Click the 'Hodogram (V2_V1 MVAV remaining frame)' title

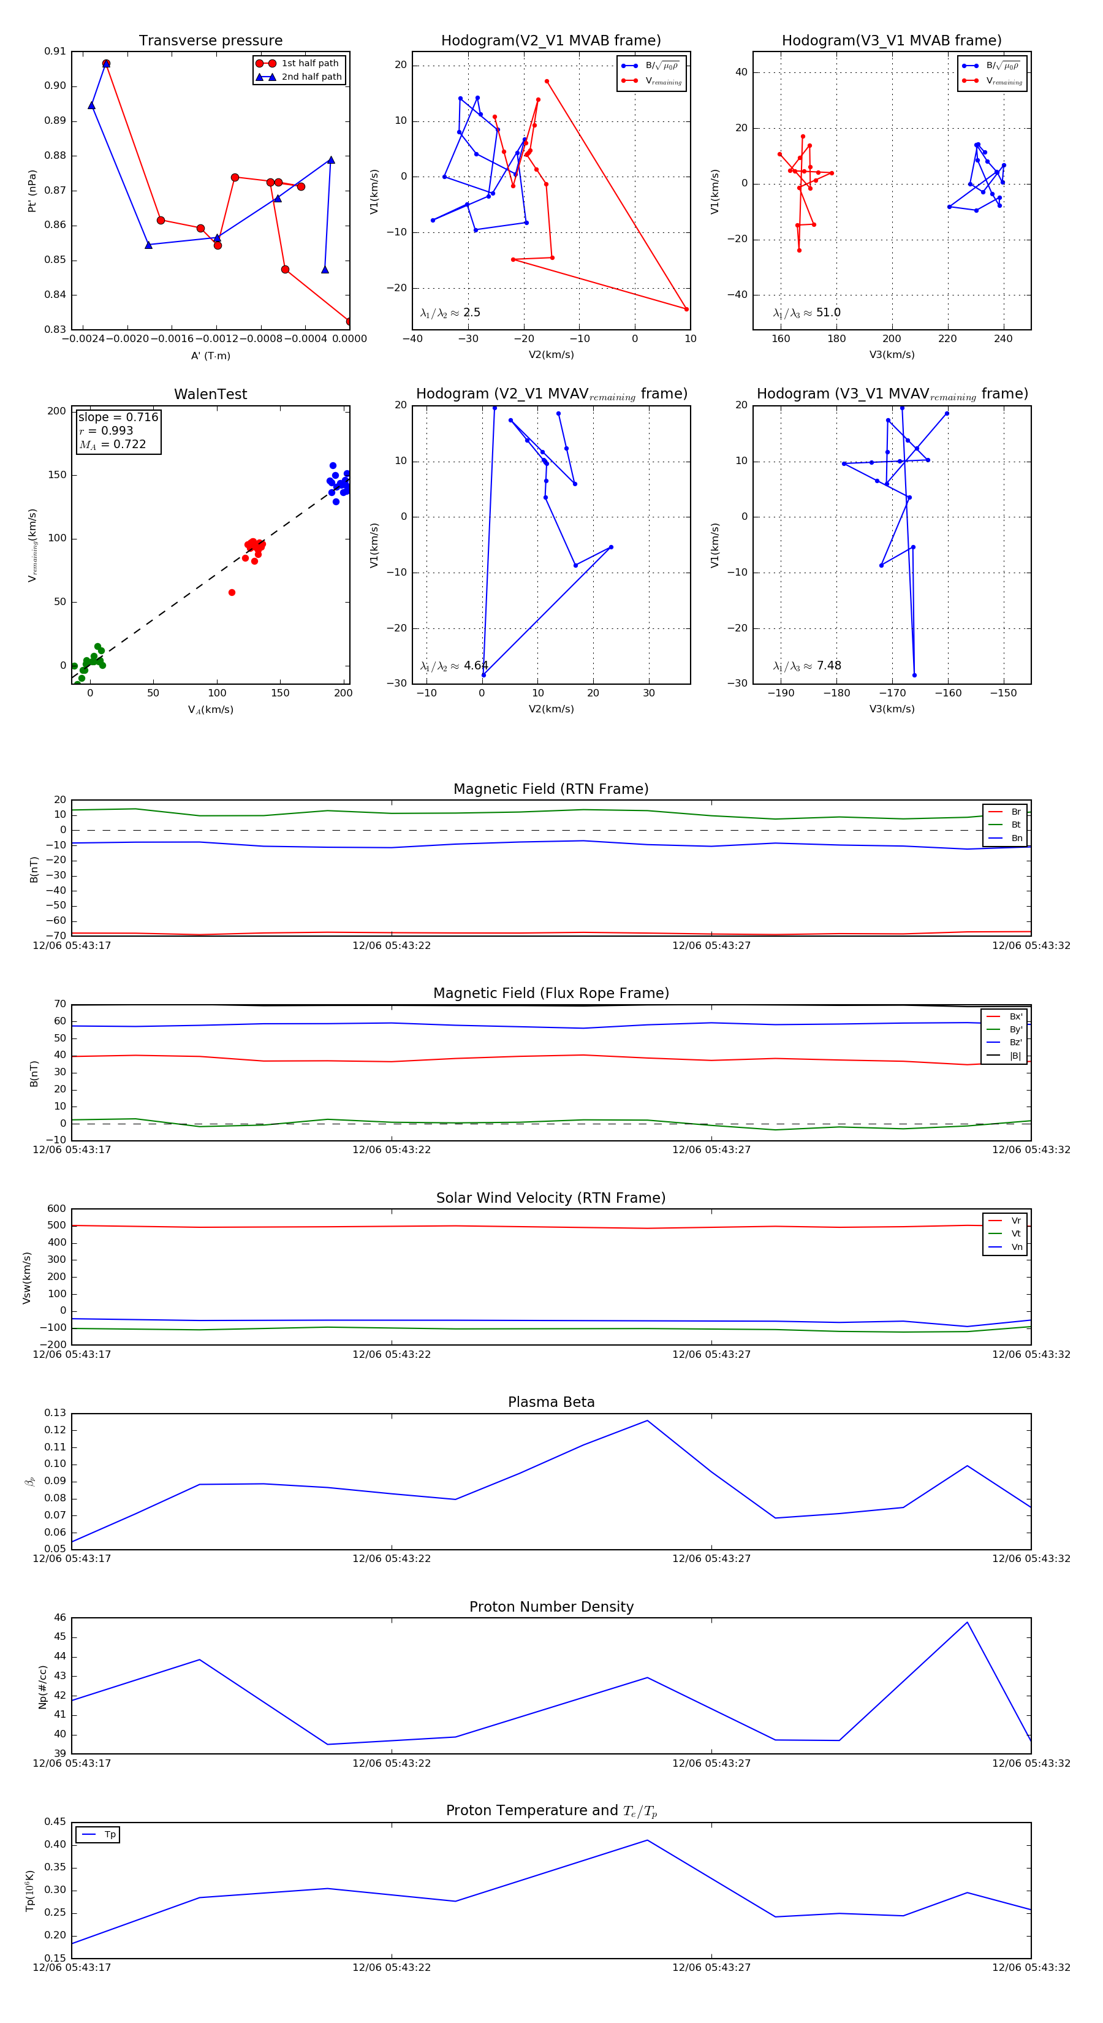click(x=551, y=394)
